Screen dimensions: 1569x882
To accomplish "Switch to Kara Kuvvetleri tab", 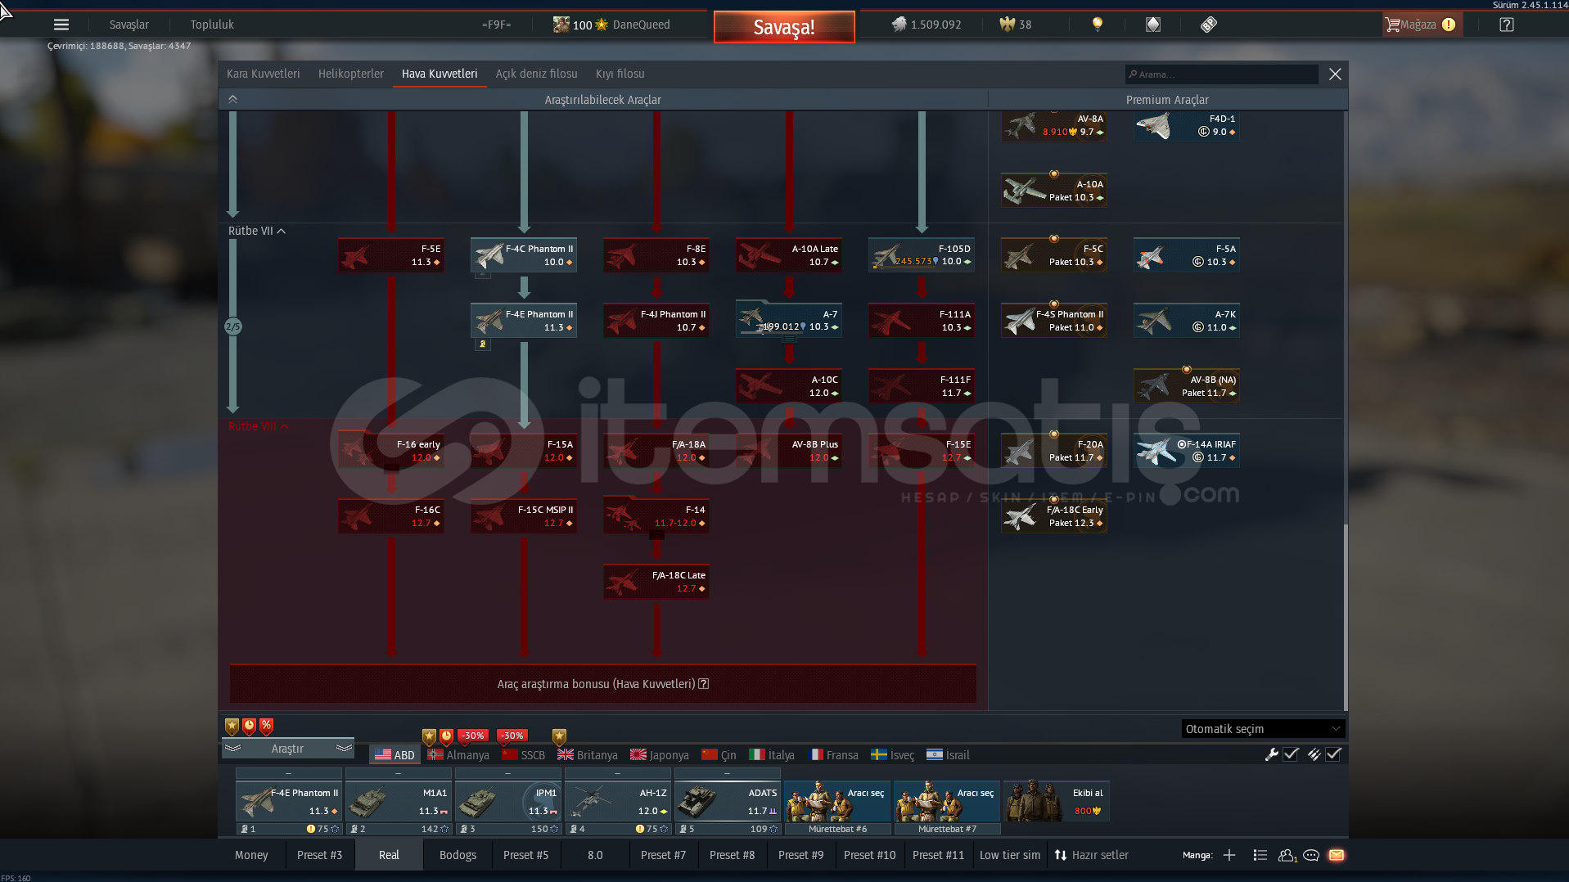I will pyautogui.click(x=264, y=74).
